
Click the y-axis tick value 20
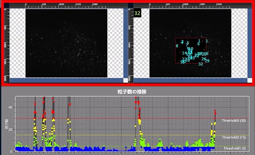[10, 130]
